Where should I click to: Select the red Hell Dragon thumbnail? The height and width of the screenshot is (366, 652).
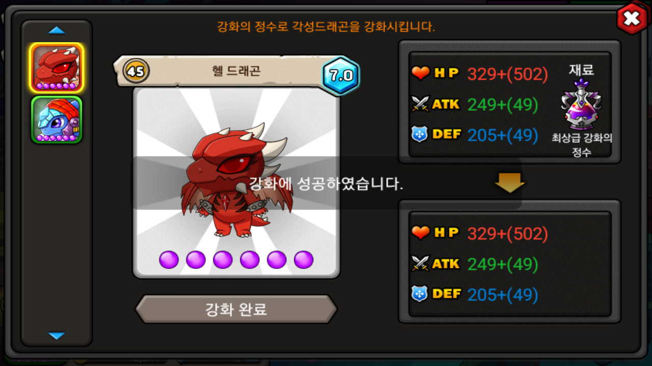(x=57, y=68)
